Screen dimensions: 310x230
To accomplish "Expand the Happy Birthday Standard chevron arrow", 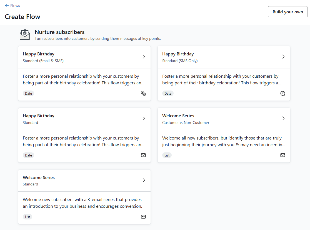I will point(144,118).
